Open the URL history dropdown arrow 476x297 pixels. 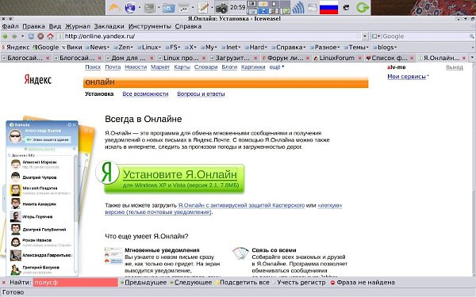point(365,36)
